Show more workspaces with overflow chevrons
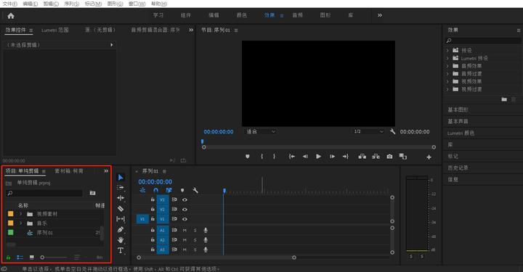This screenshot has width=523, height=272. coord(380,15)
